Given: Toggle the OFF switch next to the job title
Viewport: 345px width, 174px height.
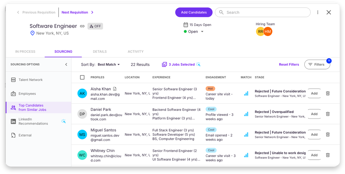Looking at the screenshot, I should pyautogui.click(x=95, y=26).
